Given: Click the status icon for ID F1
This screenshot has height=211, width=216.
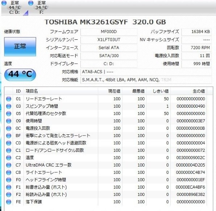Looking at the screenshot, I should (x=9, y=187).
